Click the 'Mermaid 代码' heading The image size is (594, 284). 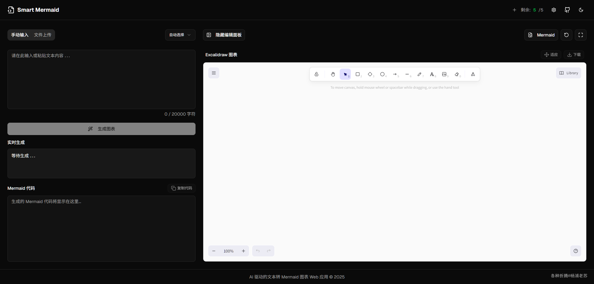click(x=21, y=188)
